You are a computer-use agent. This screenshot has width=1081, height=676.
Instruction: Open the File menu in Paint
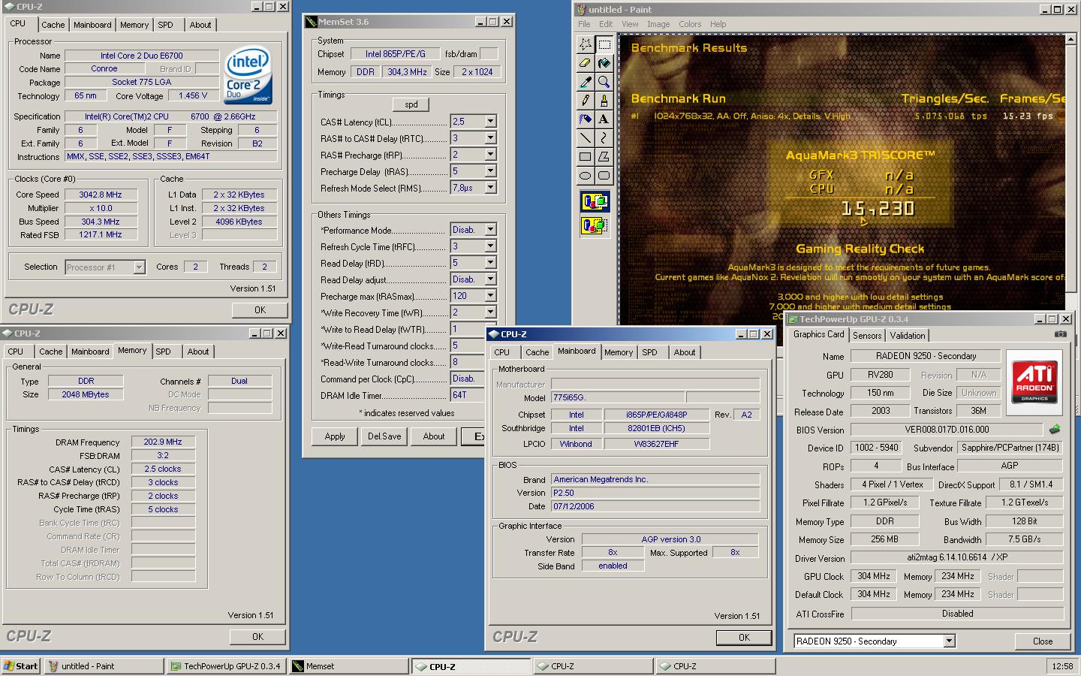pos(584,24)
